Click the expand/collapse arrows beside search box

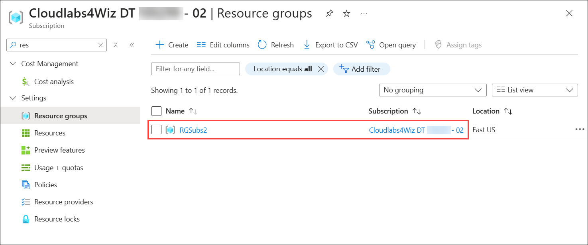(116, 45)
